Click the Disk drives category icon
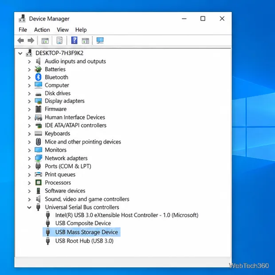The image size is (275, 275). 38,94
